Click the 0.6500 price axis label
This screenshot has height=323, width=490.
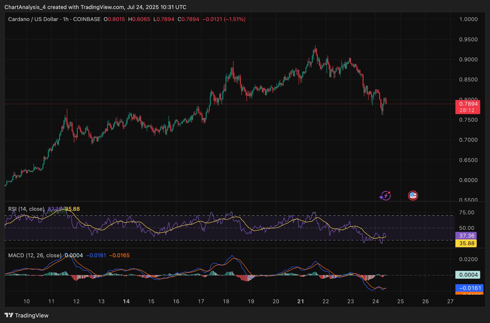(468, 160)
